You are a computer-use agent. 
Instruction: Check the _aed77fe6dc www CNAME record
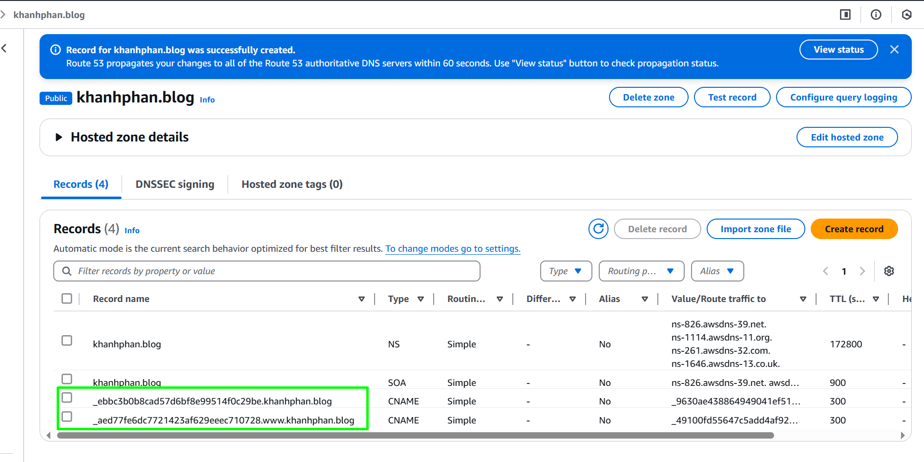(67, 417)
